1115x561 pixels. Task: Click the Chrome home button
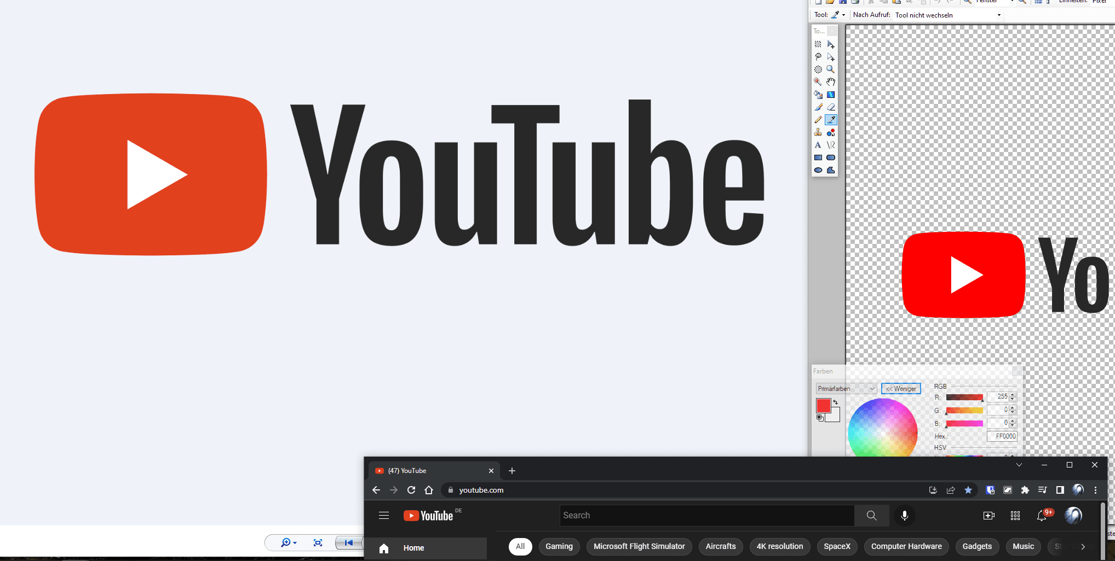click(x=429, y=490)
